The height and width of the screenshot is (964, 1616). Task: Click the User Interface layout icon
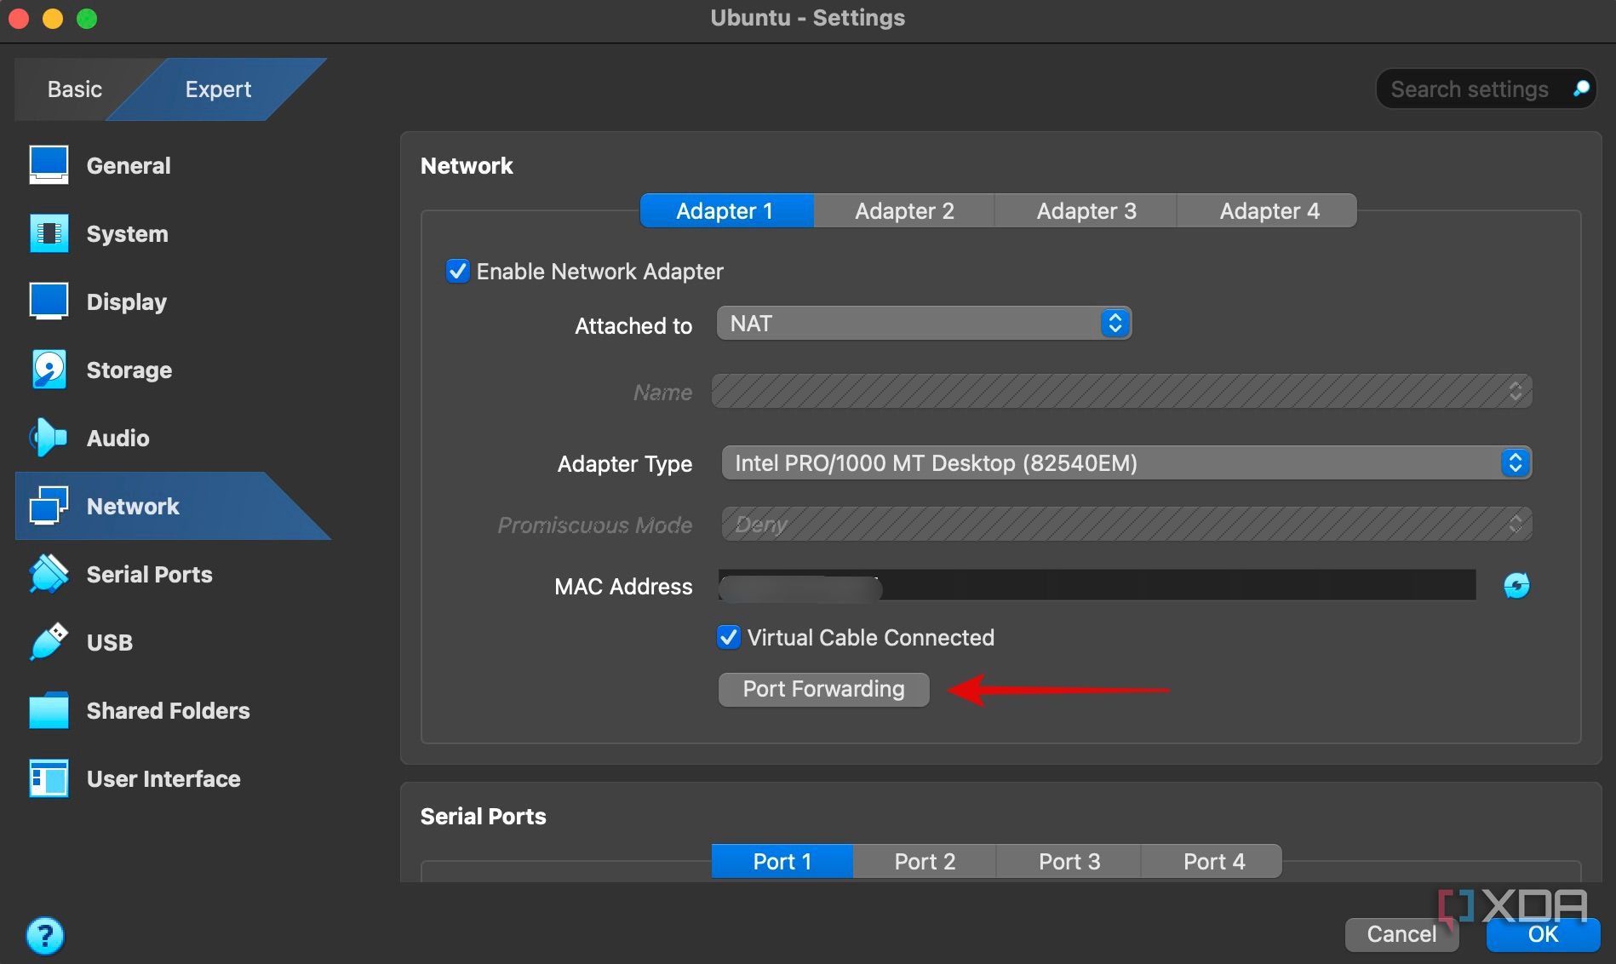[x=49, y=778]
